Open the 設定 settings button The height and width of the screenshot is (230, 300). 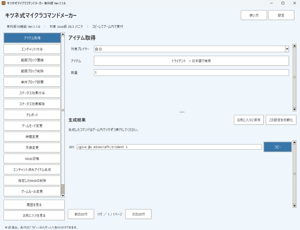tap(281, 15)
